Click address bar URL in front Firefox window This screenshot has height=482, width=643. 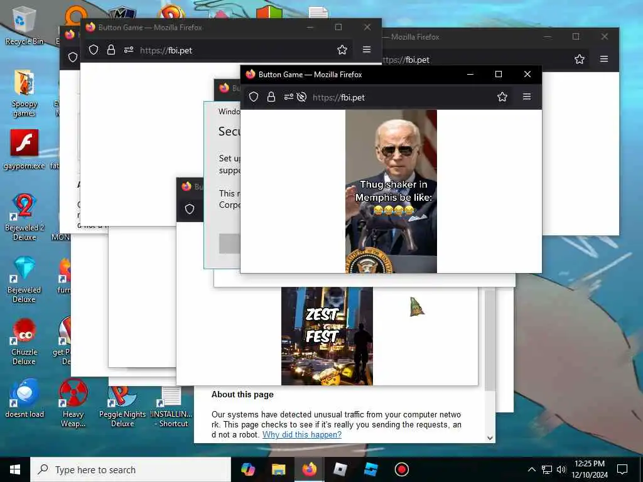338,97
